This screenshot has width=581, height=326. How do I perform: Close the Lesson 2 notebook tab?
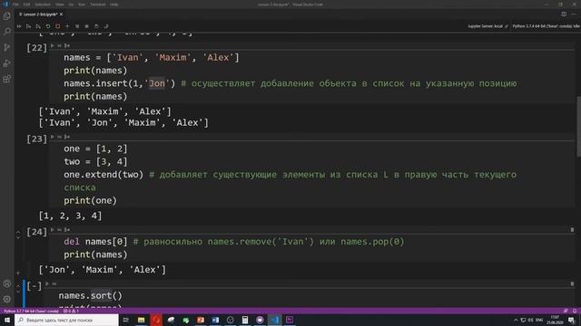click(61, 14)
